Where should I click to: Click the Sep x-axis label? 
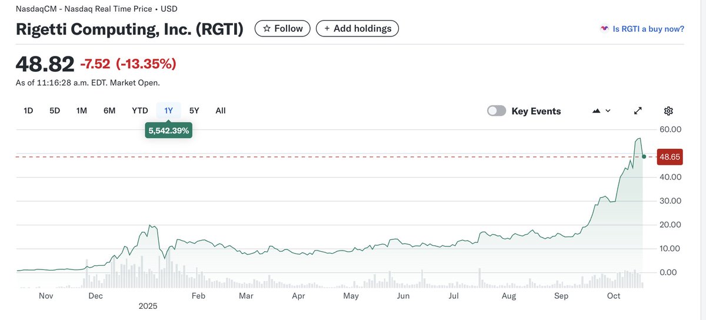(561, 296)
